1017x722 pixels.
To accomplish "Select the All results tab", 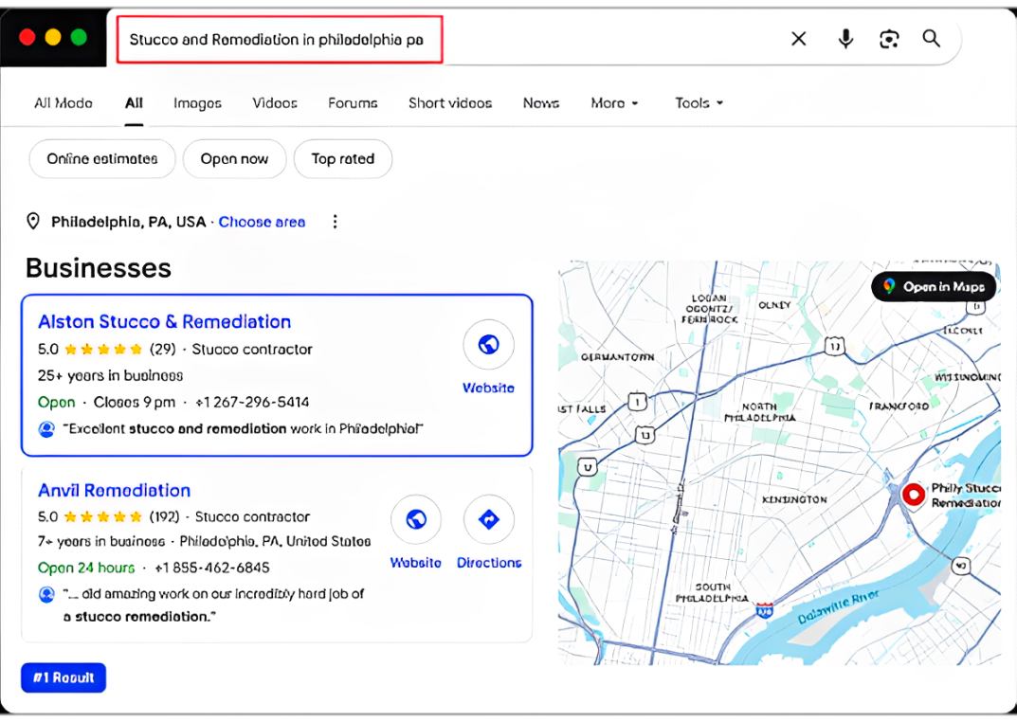I will coord(134,103).
